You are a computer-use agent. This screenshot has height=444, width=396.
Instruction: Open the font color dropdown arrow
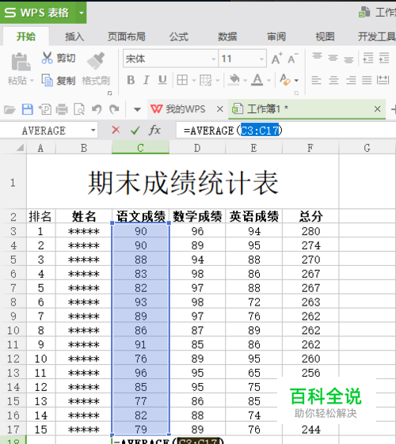(x=268, y=81)
